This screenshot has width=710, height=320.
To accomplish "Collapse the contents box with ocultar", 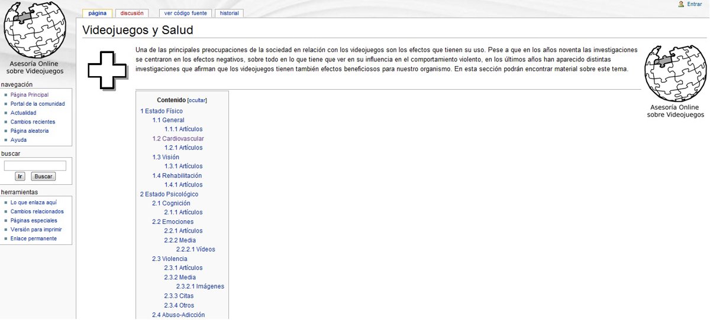I will tap(197, 100).
